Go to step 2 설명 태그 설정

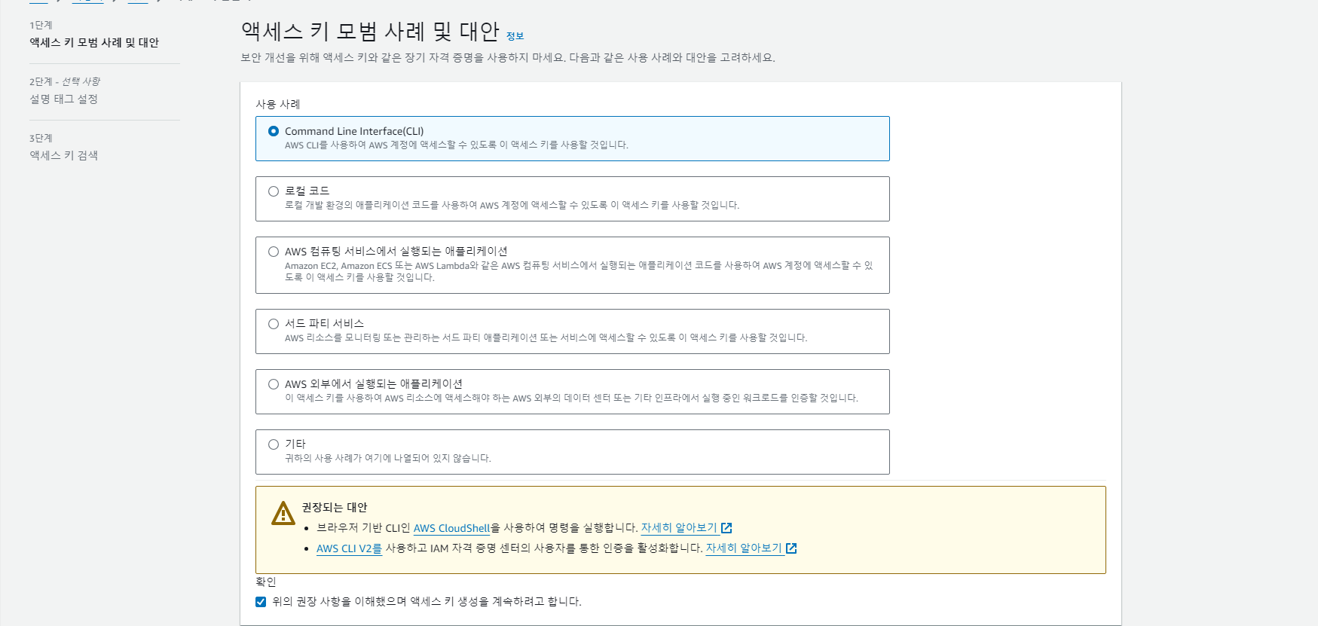[x=63, y=99]
